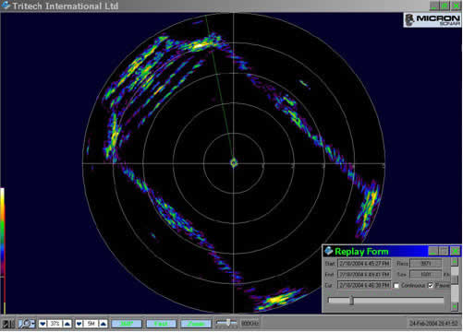Click the Replay Form down arrow button
Screen dimensions: 463x332
click(x=455, y=306)
